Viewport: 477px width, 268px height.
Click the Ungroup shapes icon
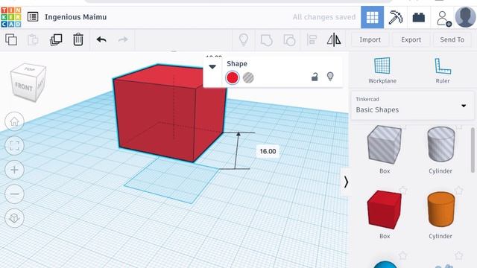289,39
